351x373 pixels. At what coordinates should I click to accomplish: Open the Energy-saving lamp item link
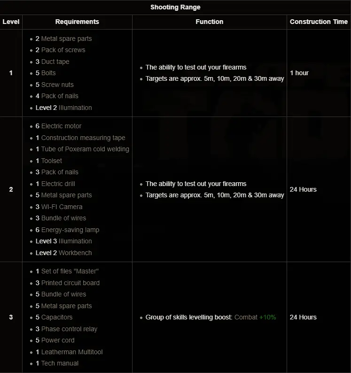pyautogui.click(x=70, y=230)
